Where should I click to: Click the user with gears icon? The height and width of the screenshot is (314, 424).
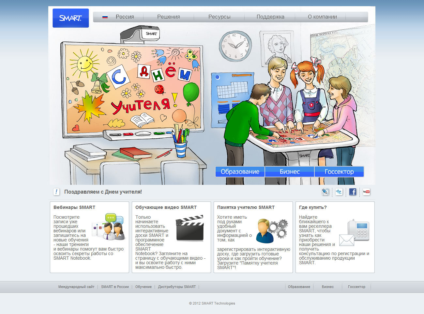[272, 231]
